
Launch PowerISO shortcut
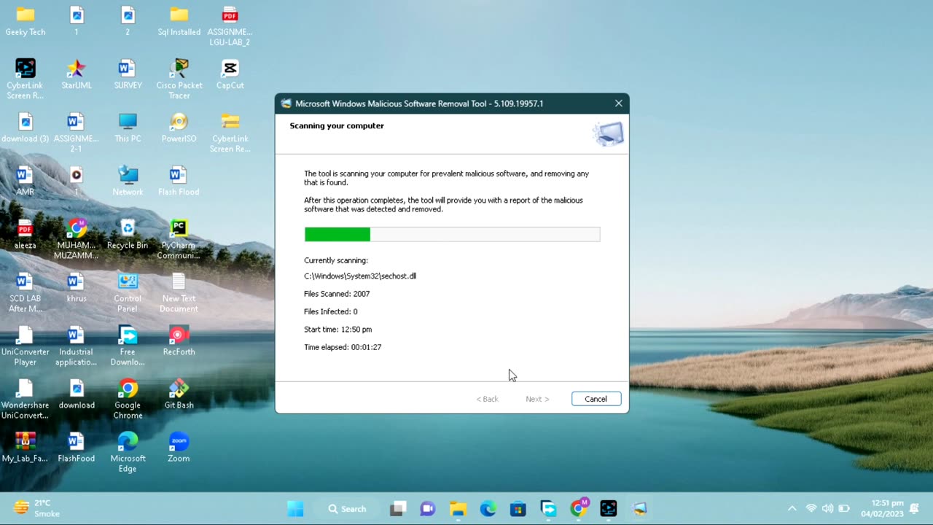(179, 128)
